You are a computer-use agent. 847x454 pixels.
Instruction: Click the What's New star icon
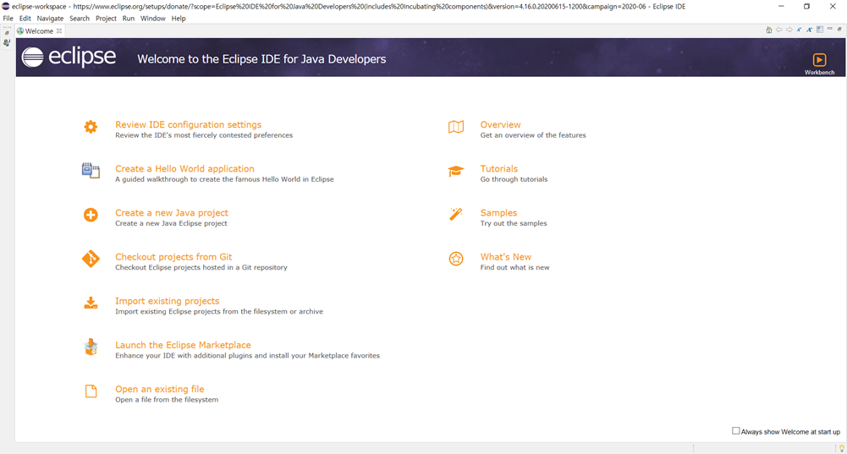(x=456, y=259)
